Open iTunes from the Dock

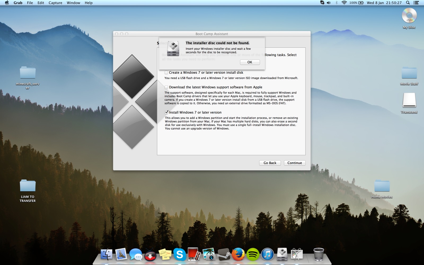pyautogui.click(x=268, y=254)
